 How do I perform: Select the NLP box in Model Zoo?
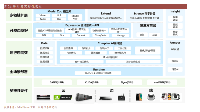coord(59,15)
